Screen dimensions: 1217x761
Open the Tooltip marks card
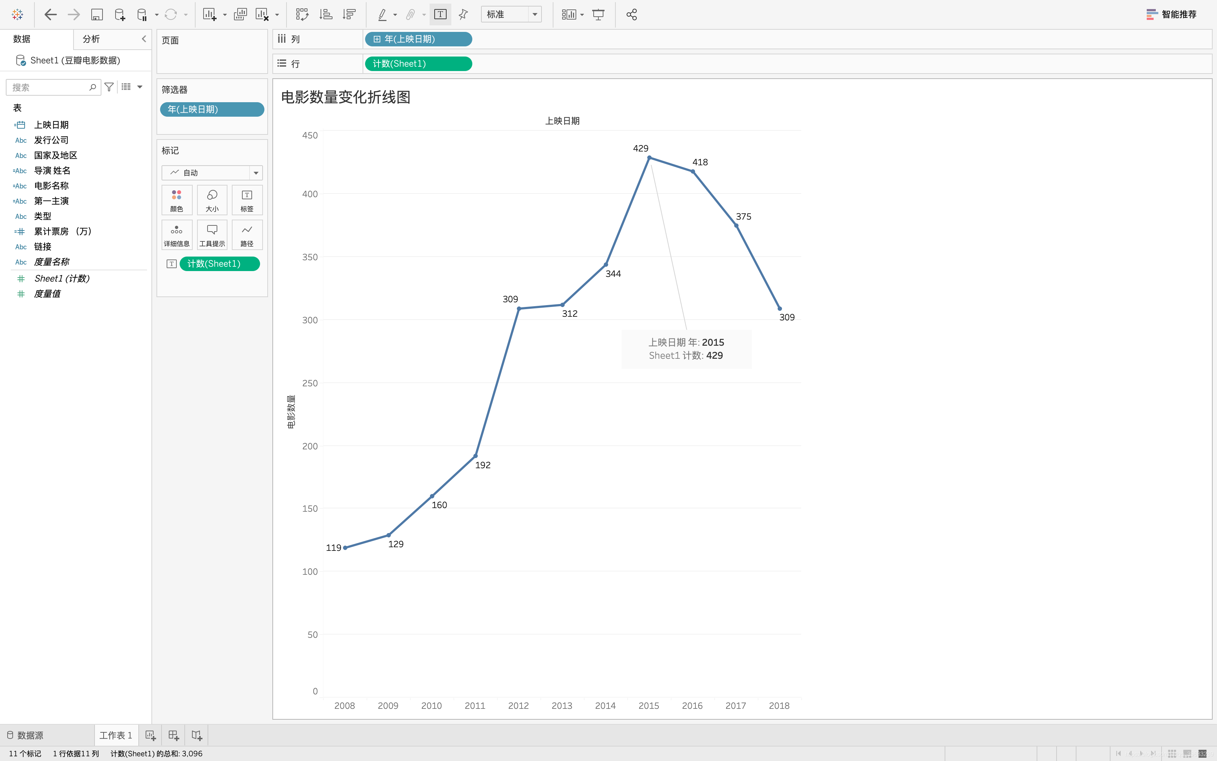tap(212, 234)
